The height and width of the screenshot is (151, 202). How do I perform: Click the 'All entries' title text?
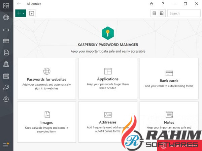[x=34, y=4]
